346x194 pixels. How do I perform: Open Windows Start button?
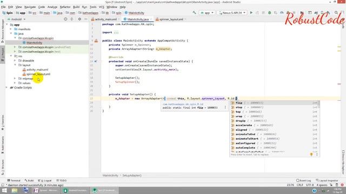click(4, 190)
